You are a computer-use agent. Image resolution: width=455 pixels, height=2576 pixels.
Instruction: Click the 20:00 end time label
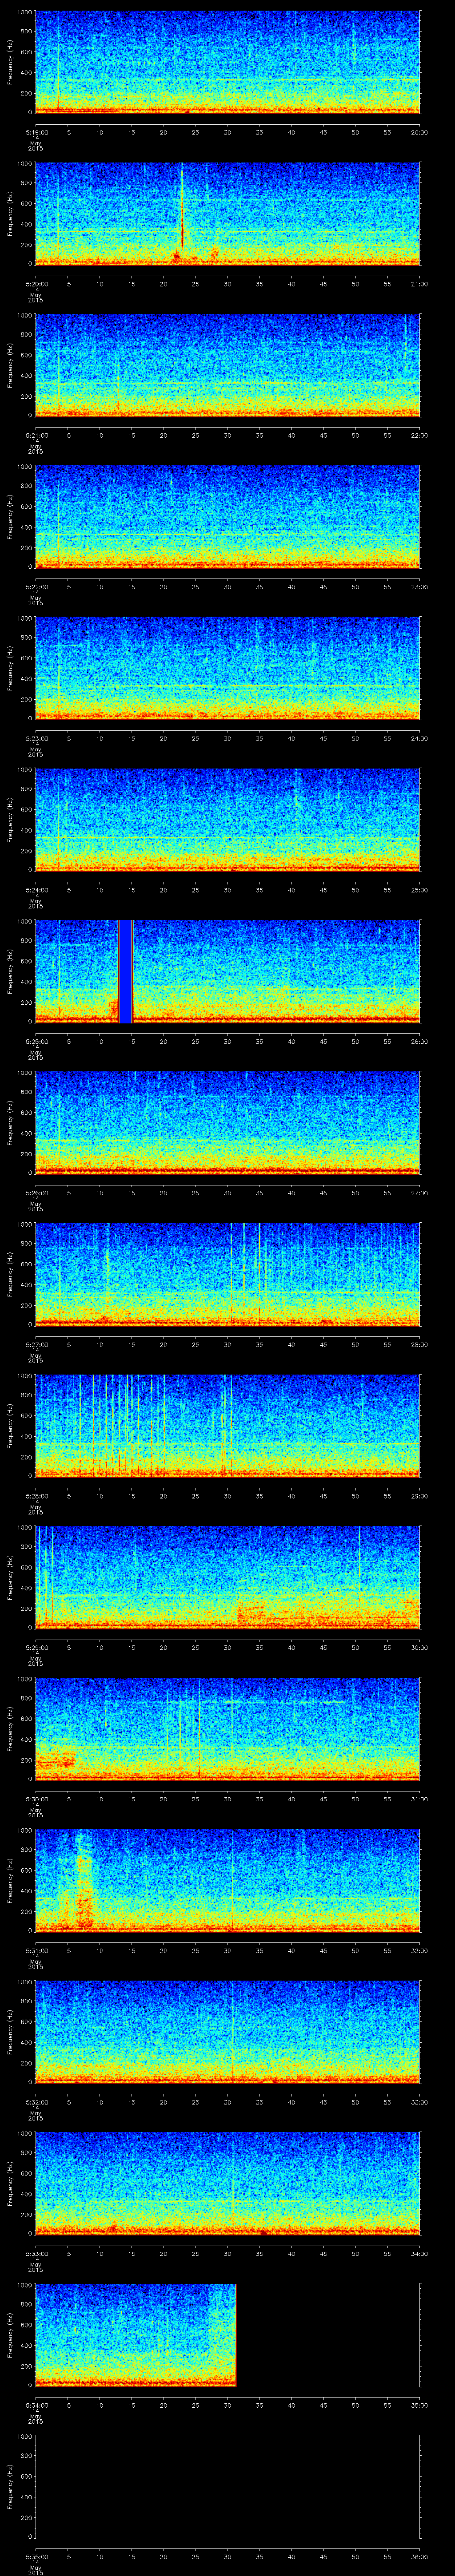[419, 132]
